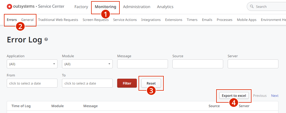Screen dimensions: 286x113
Task: Open the From date picker field
Action: pos(32,83)
